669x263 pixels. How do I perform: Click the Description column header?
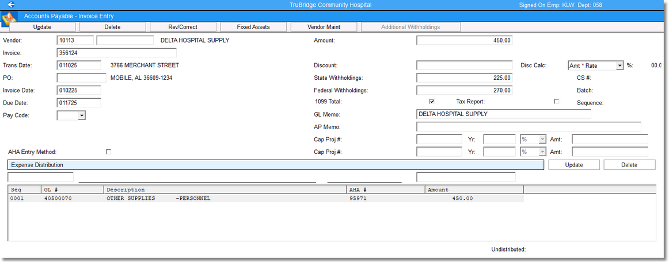point(225,190)
